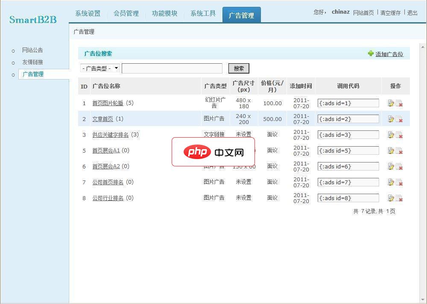Image resolution: width=427 pixels, height=304 pixels.
Task: Click the green plus icon beside 添加广告位
Action: [x=371, y=54]
